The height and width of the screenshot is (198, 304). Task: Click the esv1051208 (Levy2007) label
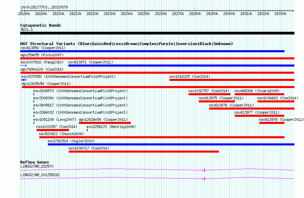[55, 119]
